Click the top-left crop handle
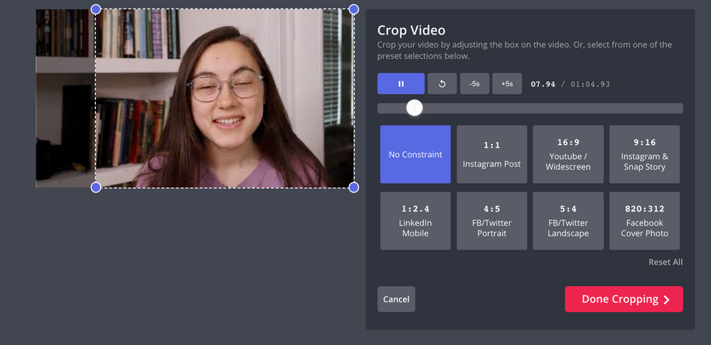 [x=96, y=9]
